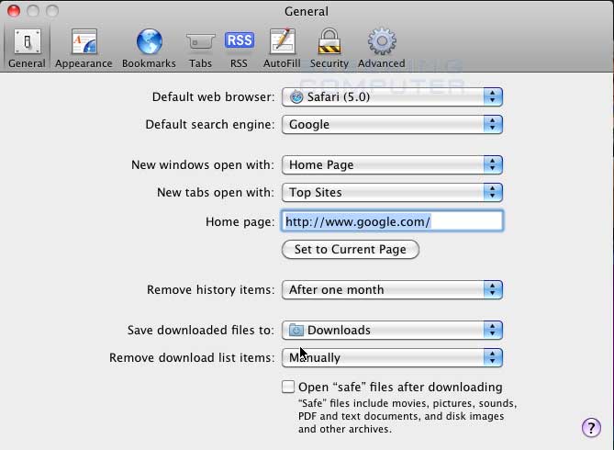The height and width of the screenshot is (450, 614).
Task: Expand the New windows open with menu
Action: (392, 164)
